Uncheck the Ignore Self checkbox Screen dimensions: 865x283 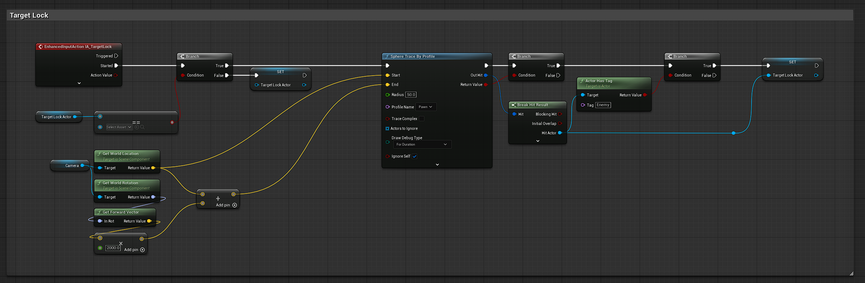414,157
